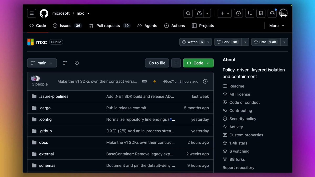Check the orange commit status dot
The height and width of the screenshot is (177, 315).
click(154, 82)
